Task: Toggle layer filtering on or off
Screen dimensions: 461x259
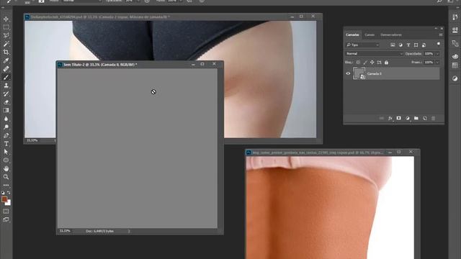Action: tap(439, 44)
